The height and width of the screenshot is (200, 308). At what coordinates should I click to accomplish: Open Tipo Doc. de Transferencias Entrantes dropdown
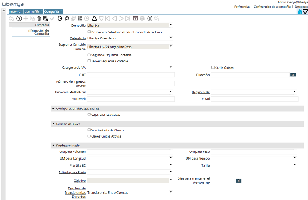click(171, 192)
